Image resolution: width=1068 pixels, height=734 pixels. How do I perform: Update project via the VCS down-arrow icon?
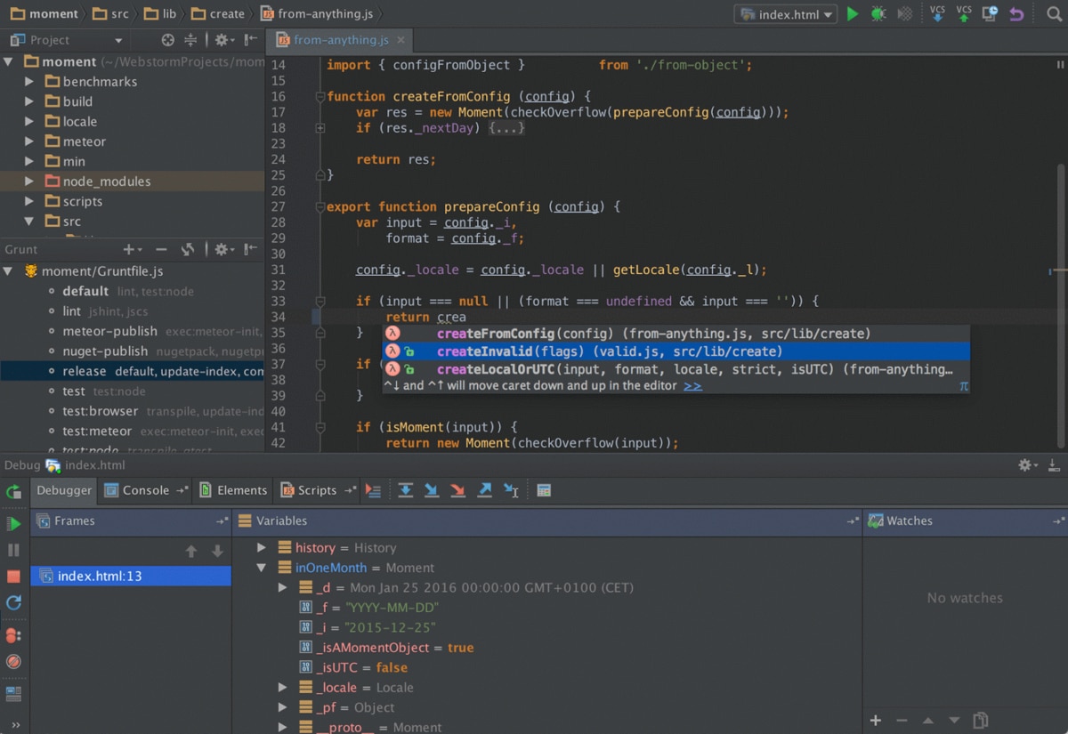937,15
